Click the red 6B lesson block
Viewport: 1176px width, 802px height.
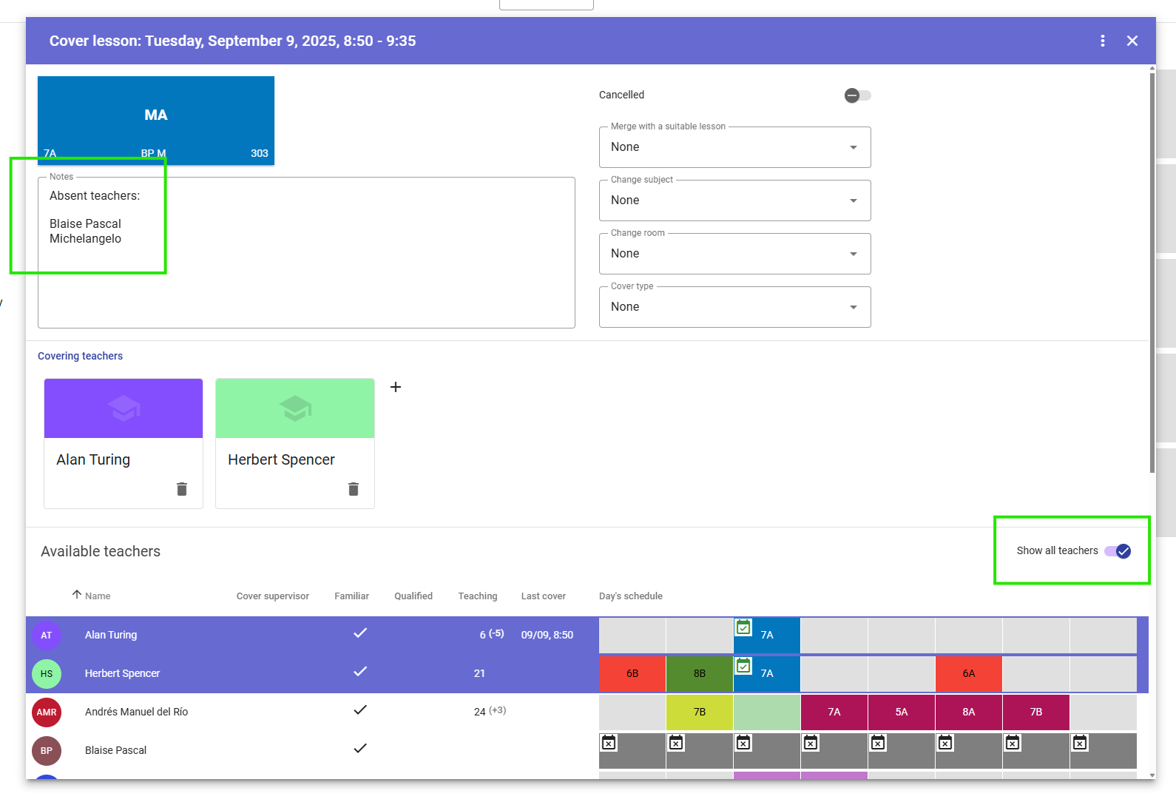pyautogui.click(x=632, y=673)
